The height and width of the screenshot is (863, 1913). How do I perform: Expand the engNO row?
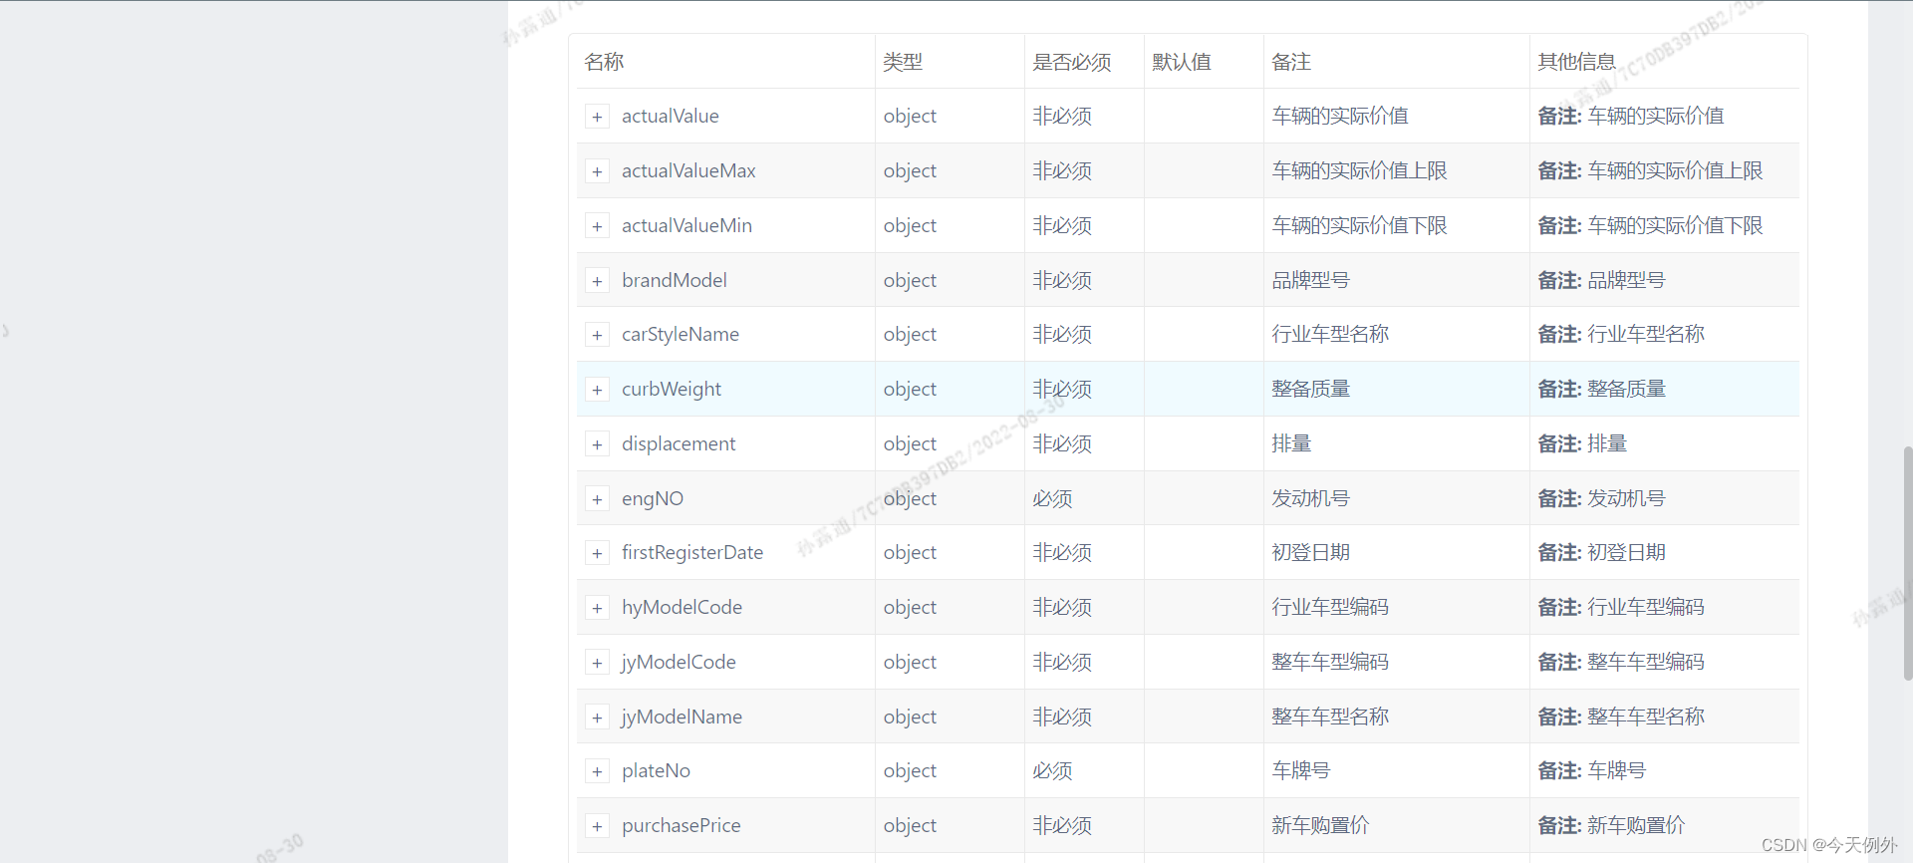(x=597, y=499)
